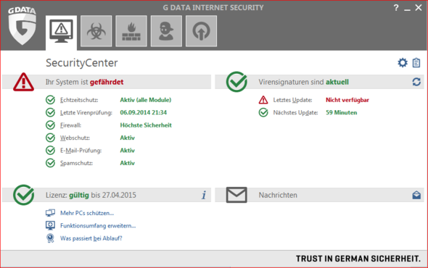Click the check icon next to Echtzeitschutz

tap(50, 100)
